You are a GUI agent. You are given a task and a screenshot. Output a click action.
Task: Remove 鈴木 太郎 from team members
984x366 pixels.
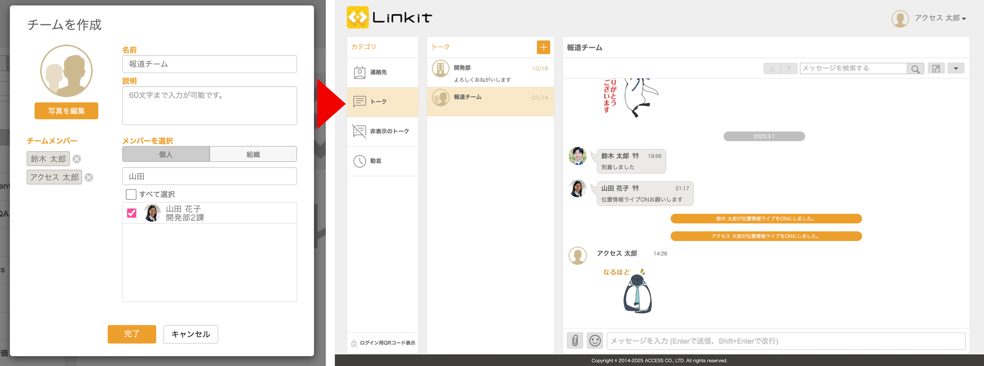pos(77,159)
